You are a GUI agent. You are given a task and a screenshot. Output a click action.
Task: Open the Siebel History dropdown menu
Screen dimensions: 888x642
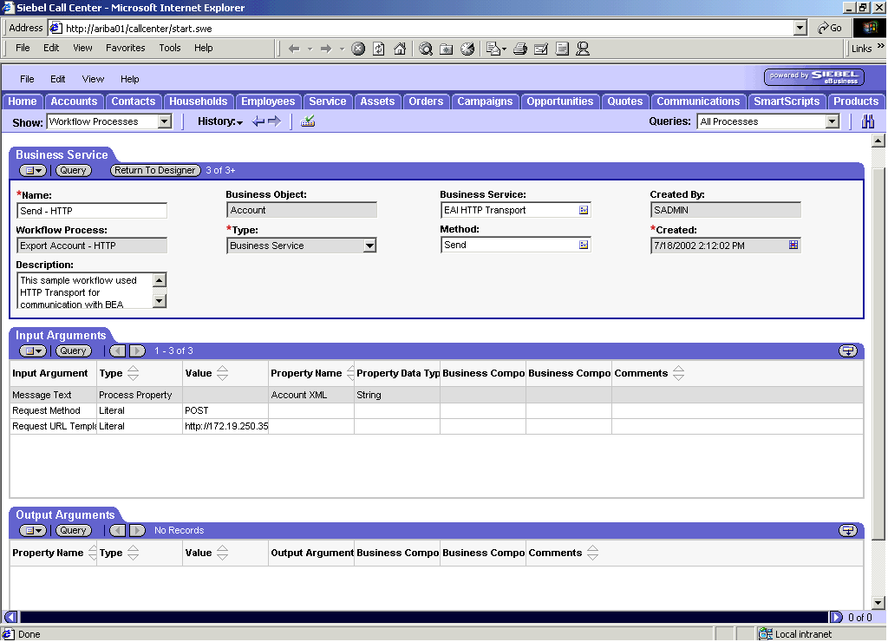point(220,121)
